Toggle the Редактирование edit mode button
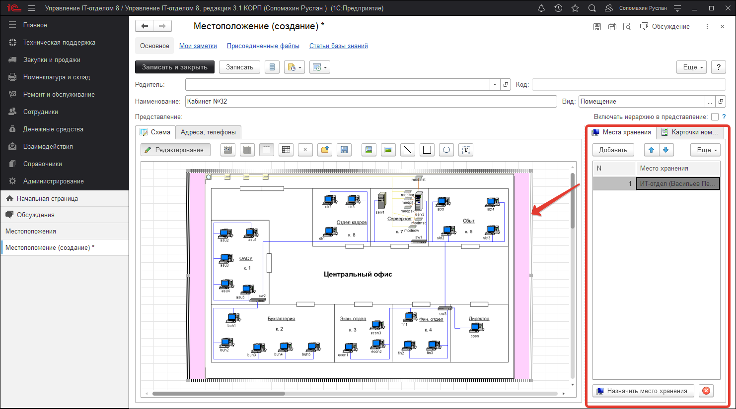The image size is (736, 409). [175, 150]
